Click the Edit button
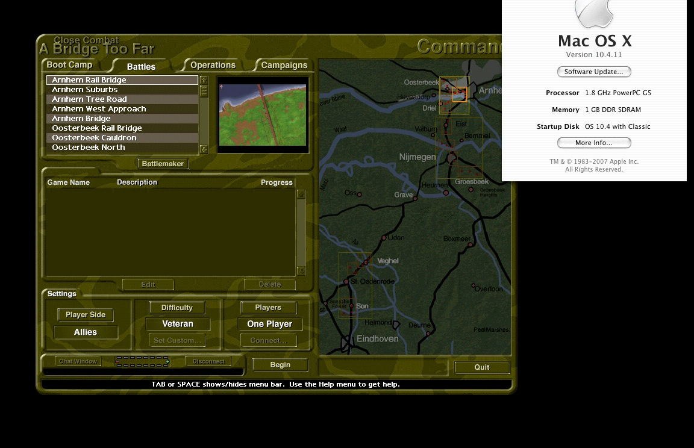This screenshot has width=694, height=448. 148,285
